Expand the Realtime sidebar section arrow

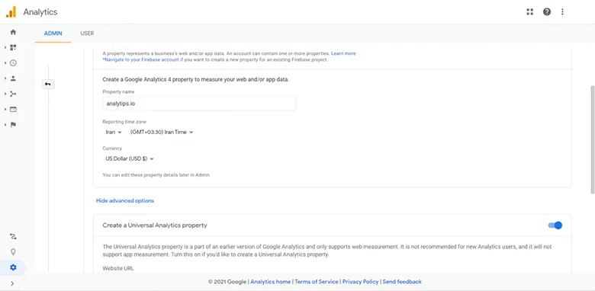point(5,63)
